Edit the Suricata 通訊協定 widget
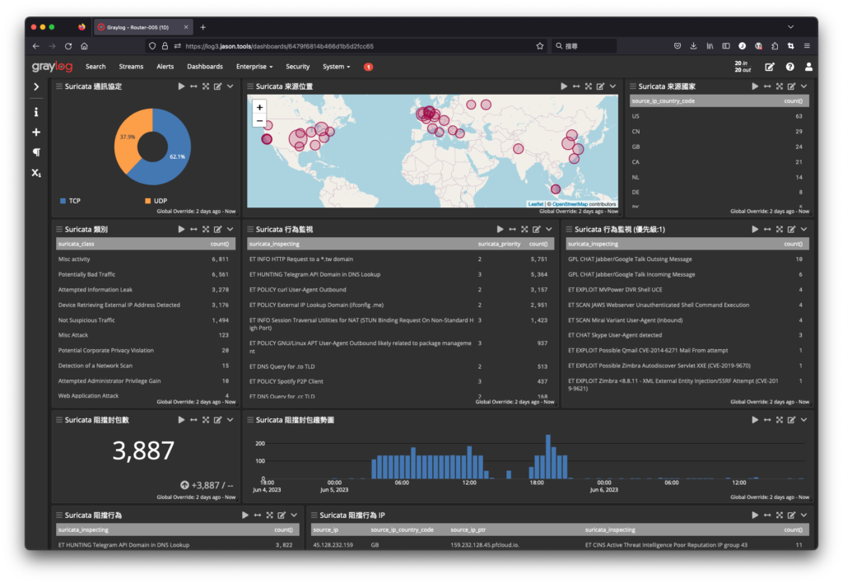 point(217,86)
